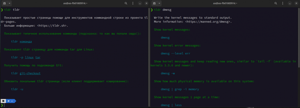Click 'Показывает tldr страницу для комманды tar' line
Image resolution: width=300 pixels, height=108 pixels.
click(x=49, y=49)
